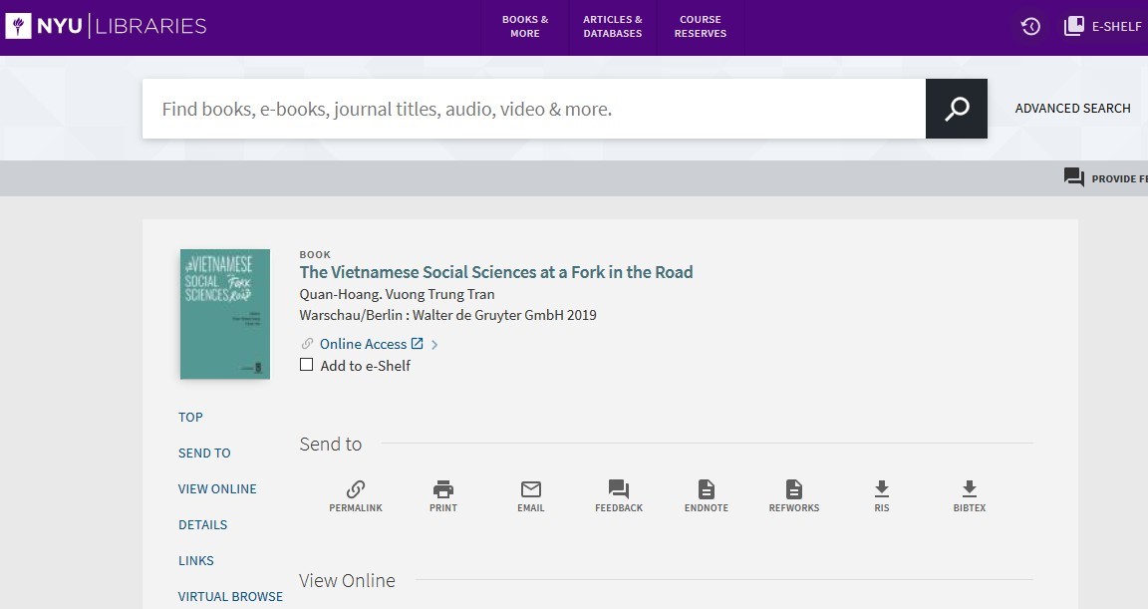The height and width of the screenshot is (609, 1148).
Task: Open the Books & More menu
Action: (525, 27)
